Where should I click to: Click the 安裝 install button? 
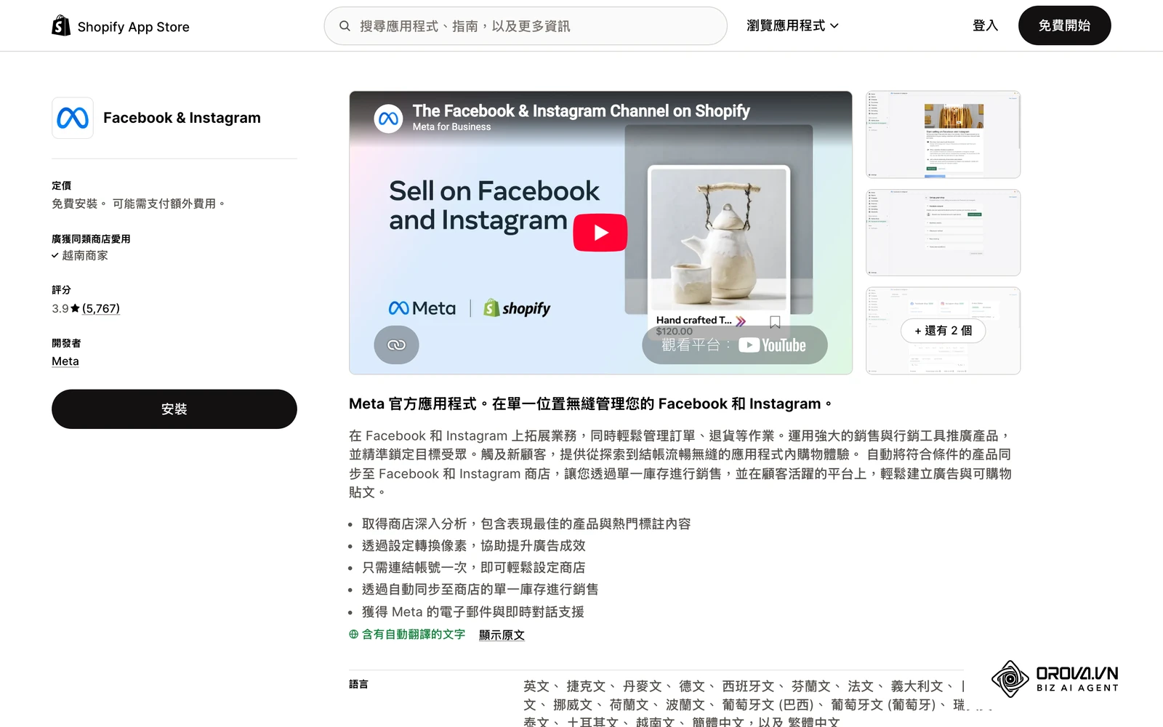coord(174,409)
